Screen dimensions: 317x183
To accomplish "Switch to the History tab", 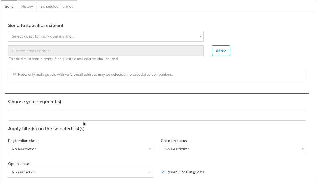I will click(x=27, y=6).
